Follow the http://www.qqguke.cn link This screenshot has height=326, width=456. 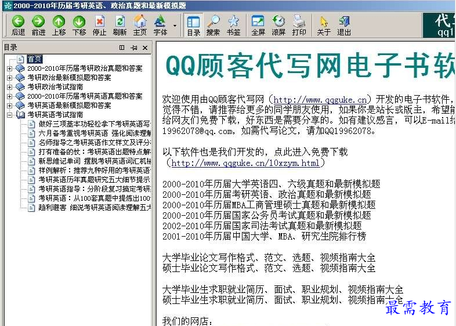320,100
